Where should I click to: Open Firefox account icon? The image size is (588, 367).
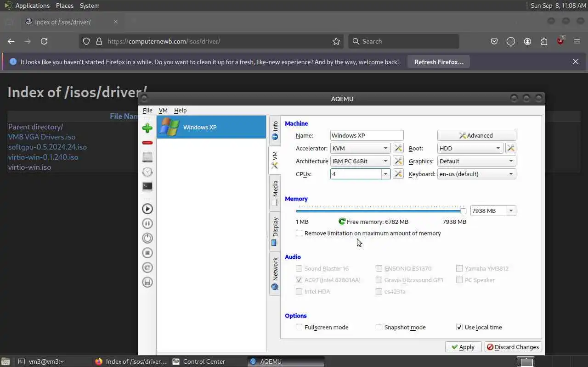click(x=527, y=41)
